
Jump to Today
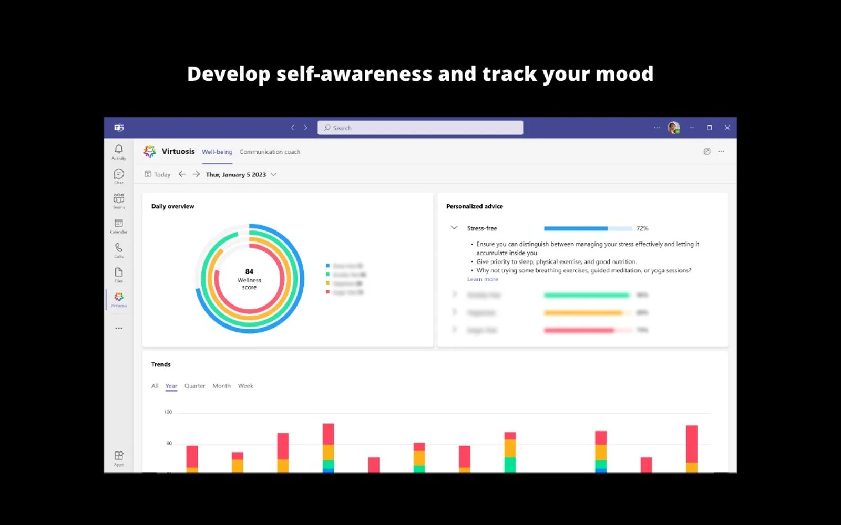coord(158,174)
